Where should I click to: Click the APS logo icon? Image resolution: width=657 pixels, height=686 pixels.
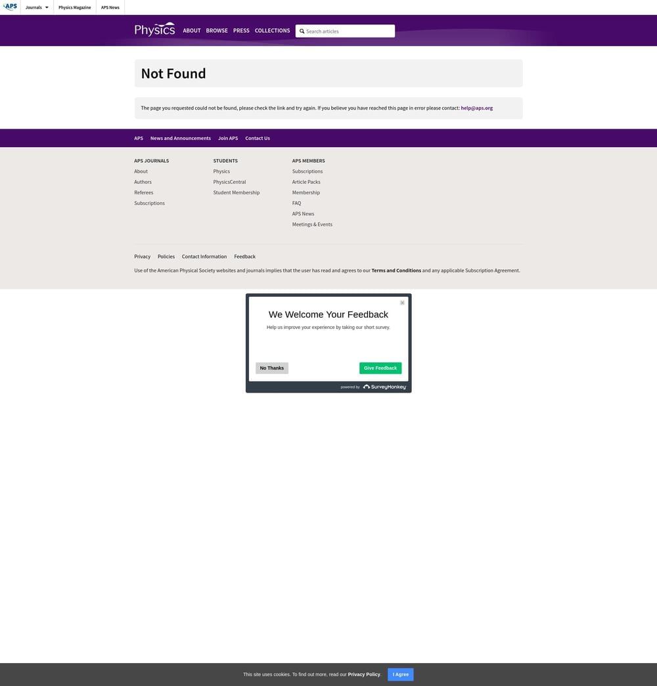point(11,7)
